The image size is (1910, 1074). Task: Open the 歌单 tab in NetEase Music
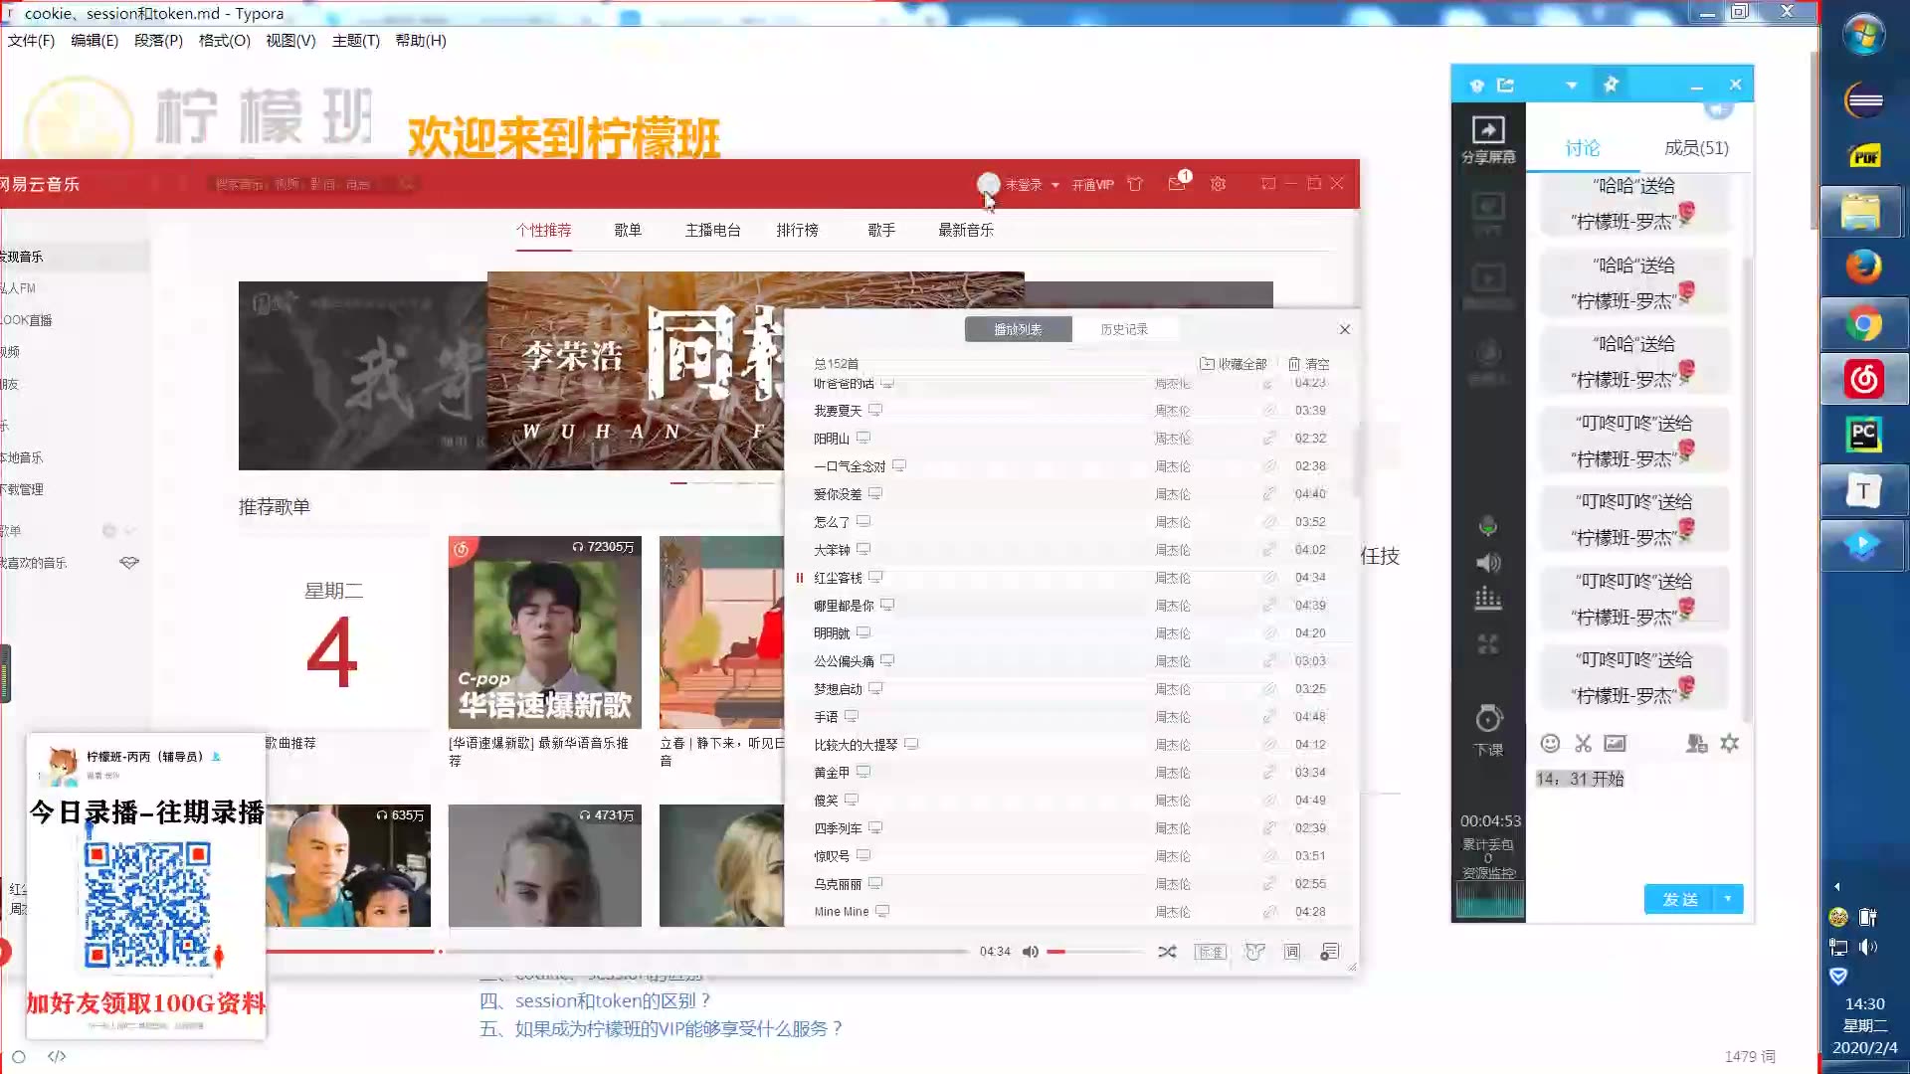[628, 230]
